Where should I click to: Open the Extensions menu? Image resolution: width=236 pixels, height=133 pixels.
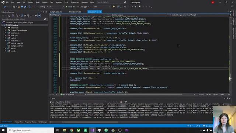point(74,3)
